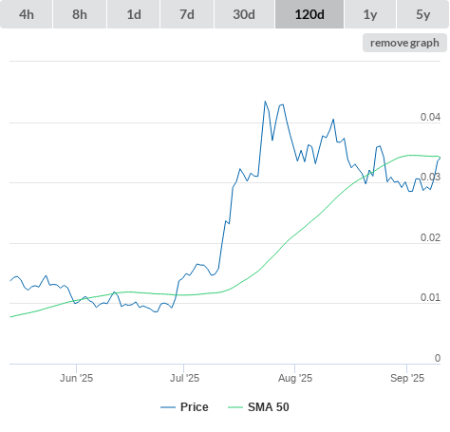Select the active 120d tab
Screen dimensions: 450x432
click(x=309, y=14)
